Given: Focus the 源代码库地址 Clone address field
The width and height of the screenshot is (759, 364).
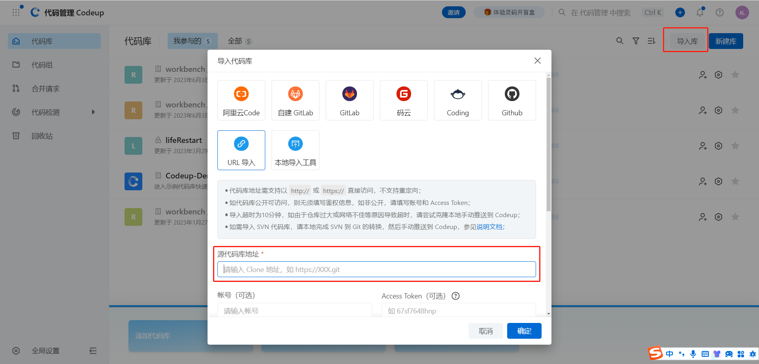Looking at the screenshot, I should (377, 269).
